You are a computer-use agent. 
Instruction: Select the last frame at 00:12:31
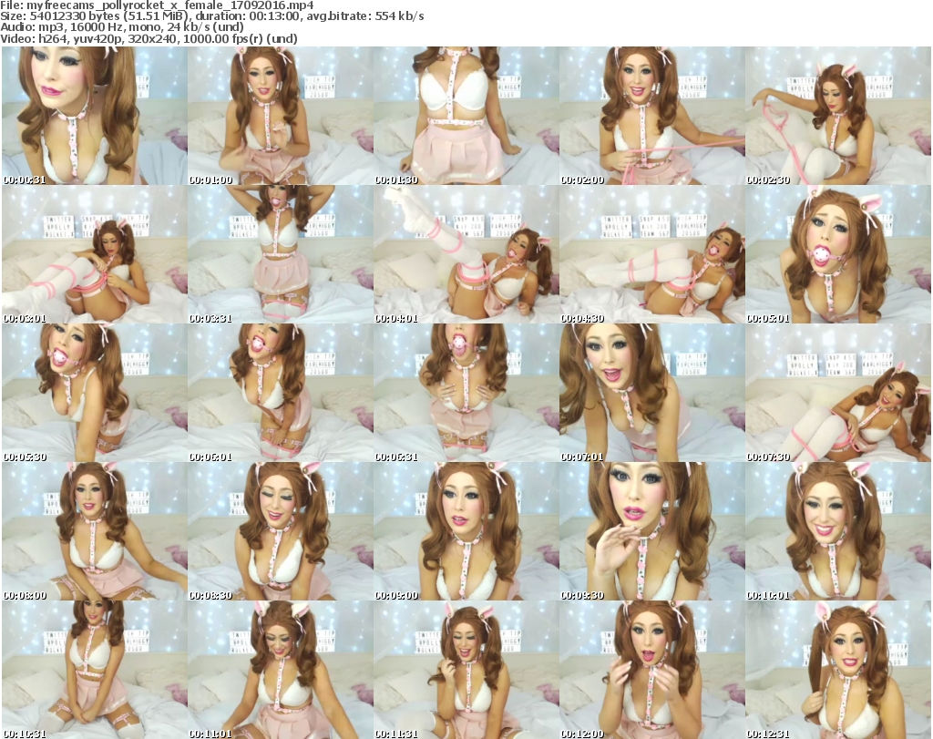[x=837, y=670]
